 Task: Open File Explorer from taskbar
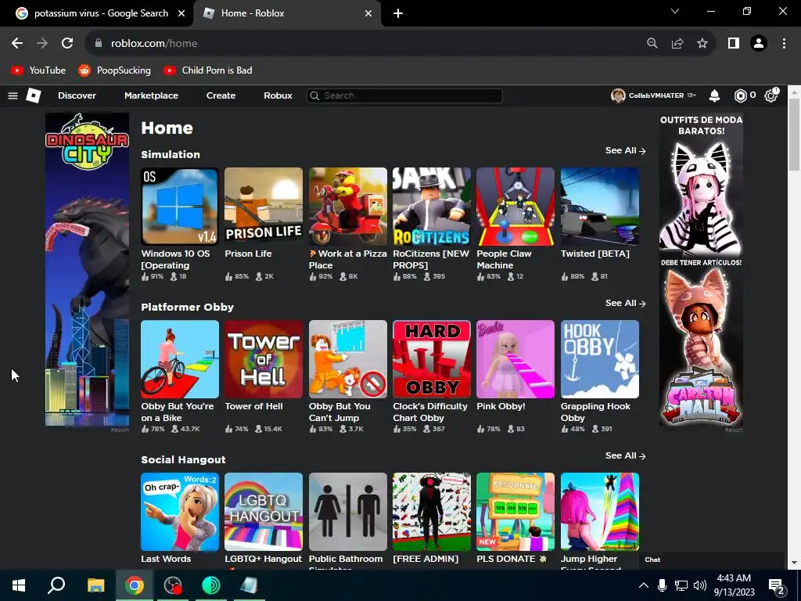[95, 585]
